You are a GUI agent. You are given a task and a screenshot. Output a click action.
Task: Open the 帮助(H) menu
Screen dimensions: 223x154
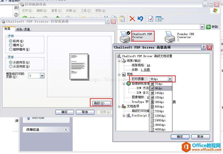(x=100, y=11)
